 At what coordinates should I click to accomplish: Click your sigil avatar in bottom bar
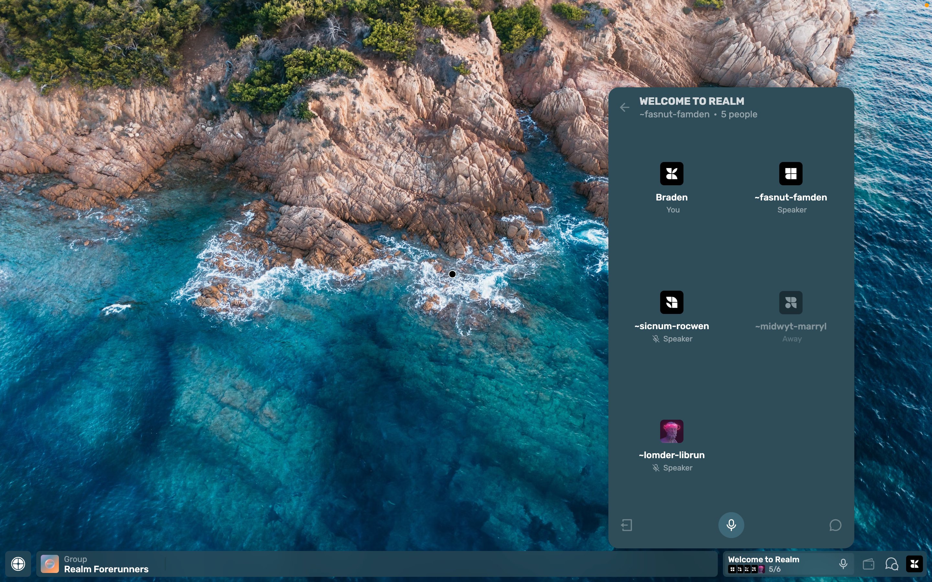coord(914,564)
